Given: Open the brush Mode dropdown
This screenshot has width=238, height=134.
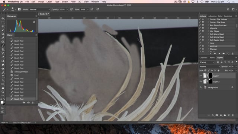Looking at the screenshot, I should pos(40,9).
